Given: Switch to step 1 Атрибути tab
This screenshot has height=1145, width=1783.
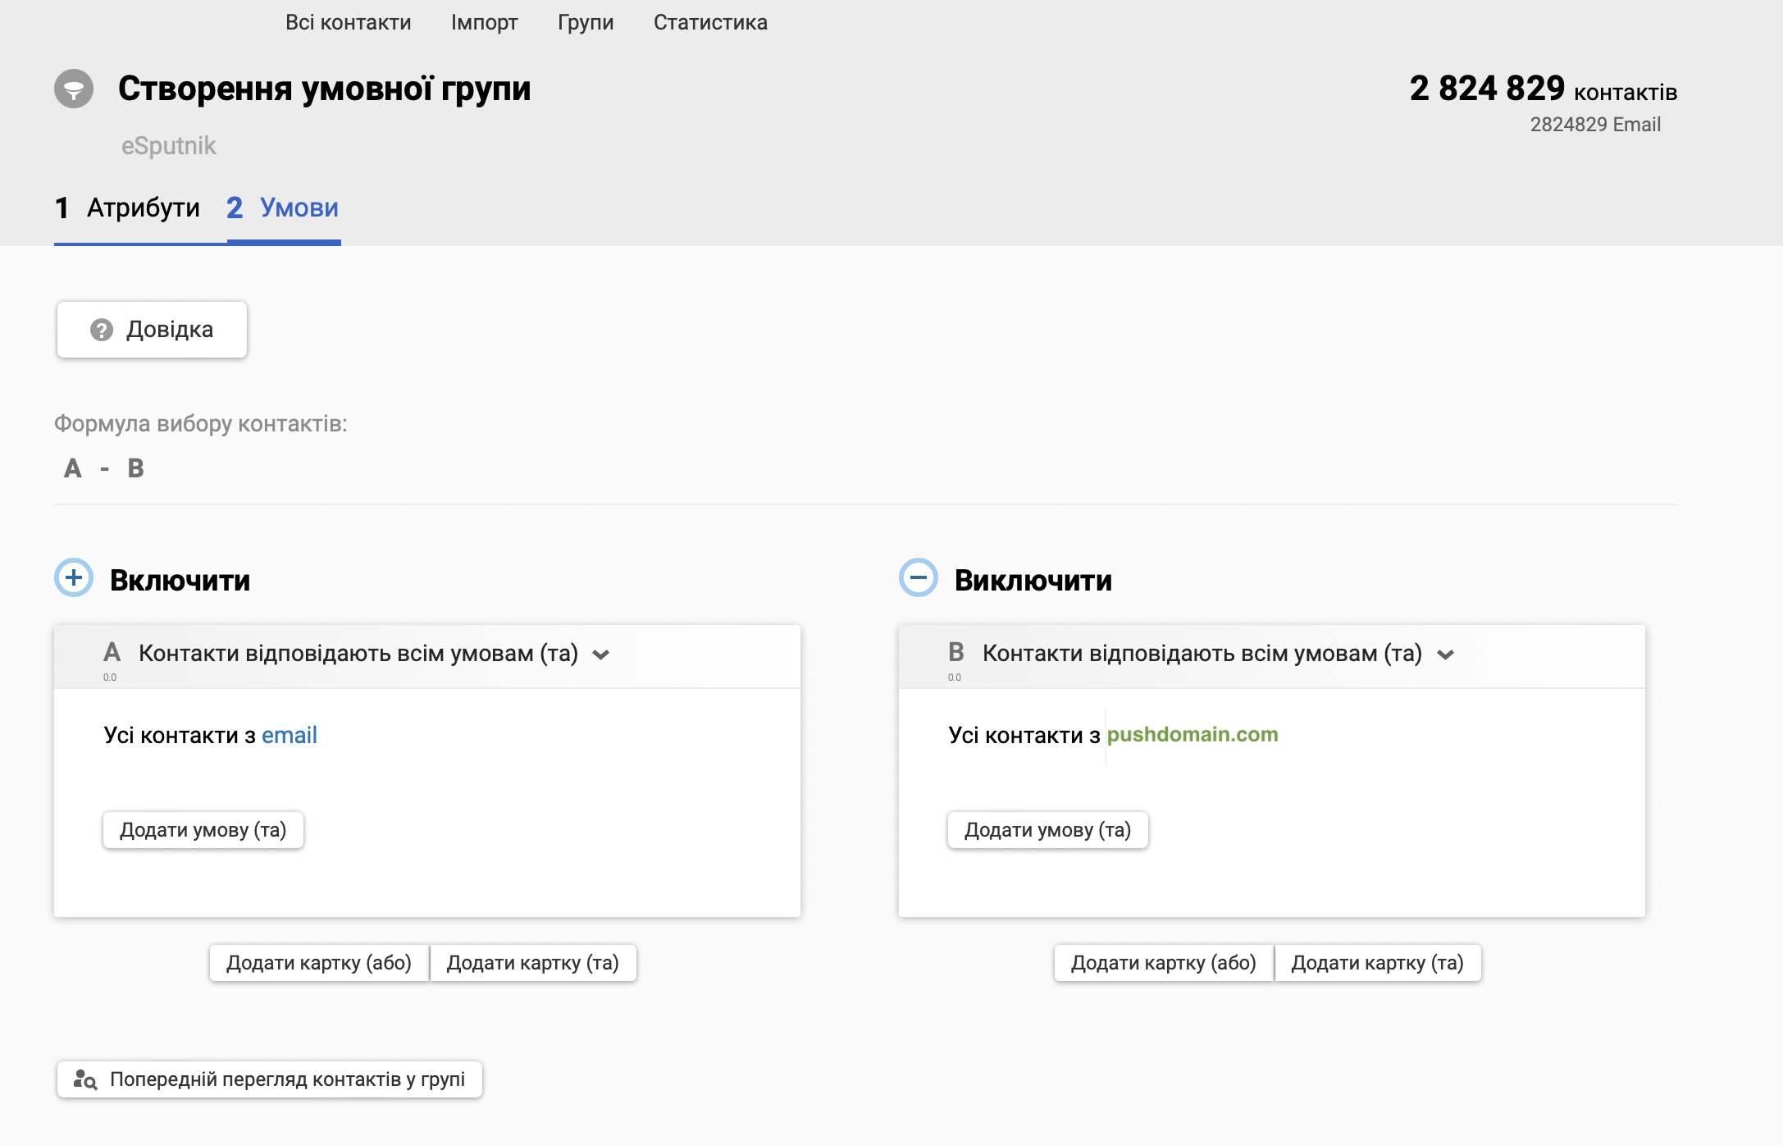Looking at the screenshot, I should coord(128,208).
